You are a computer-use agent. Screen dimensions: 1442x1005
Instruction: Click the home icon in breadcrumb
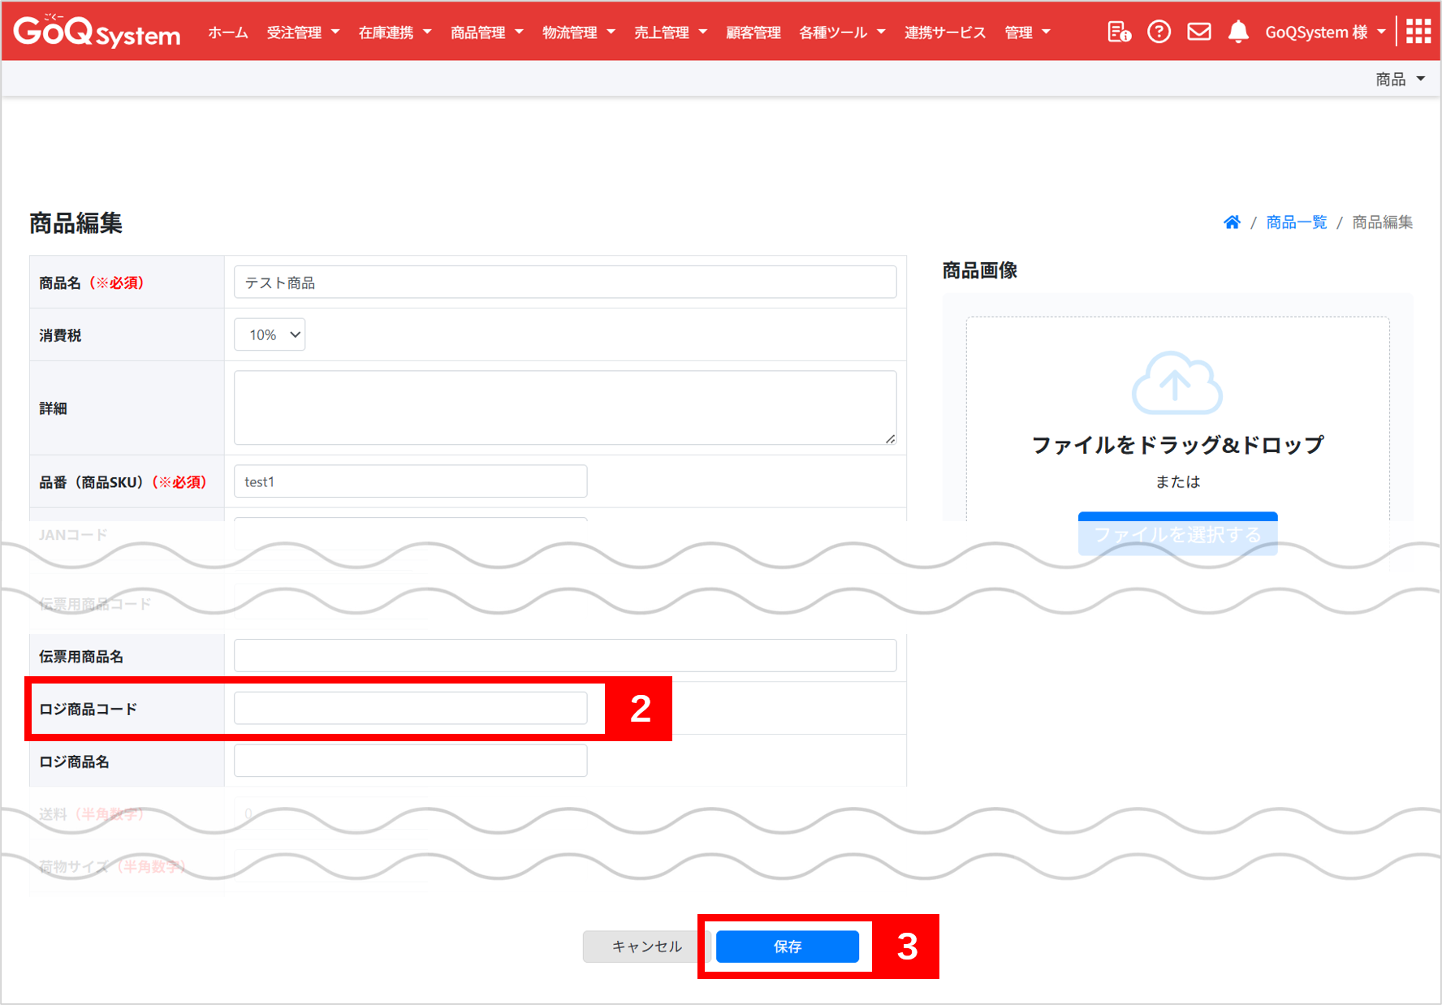click(x=1232, y=222)
